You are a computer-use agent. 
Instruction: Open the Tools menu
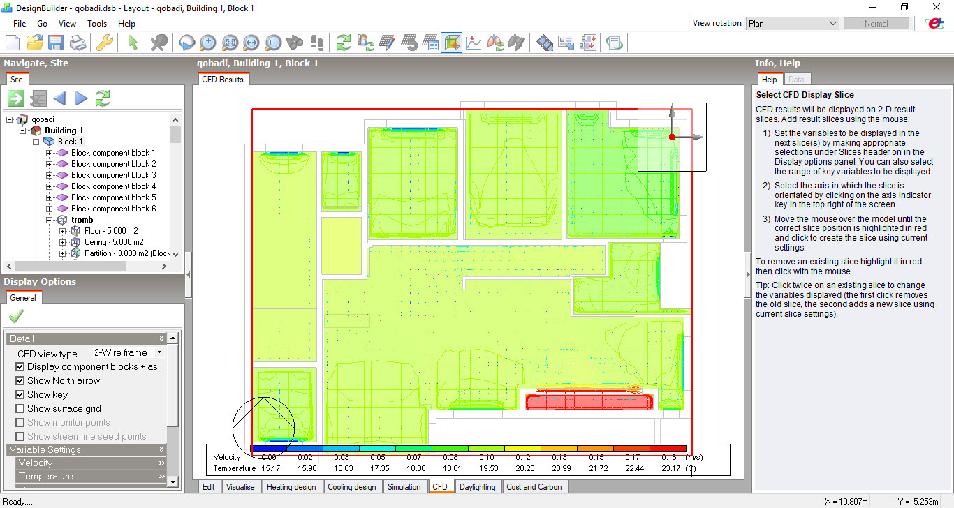(x=97, y=23)
